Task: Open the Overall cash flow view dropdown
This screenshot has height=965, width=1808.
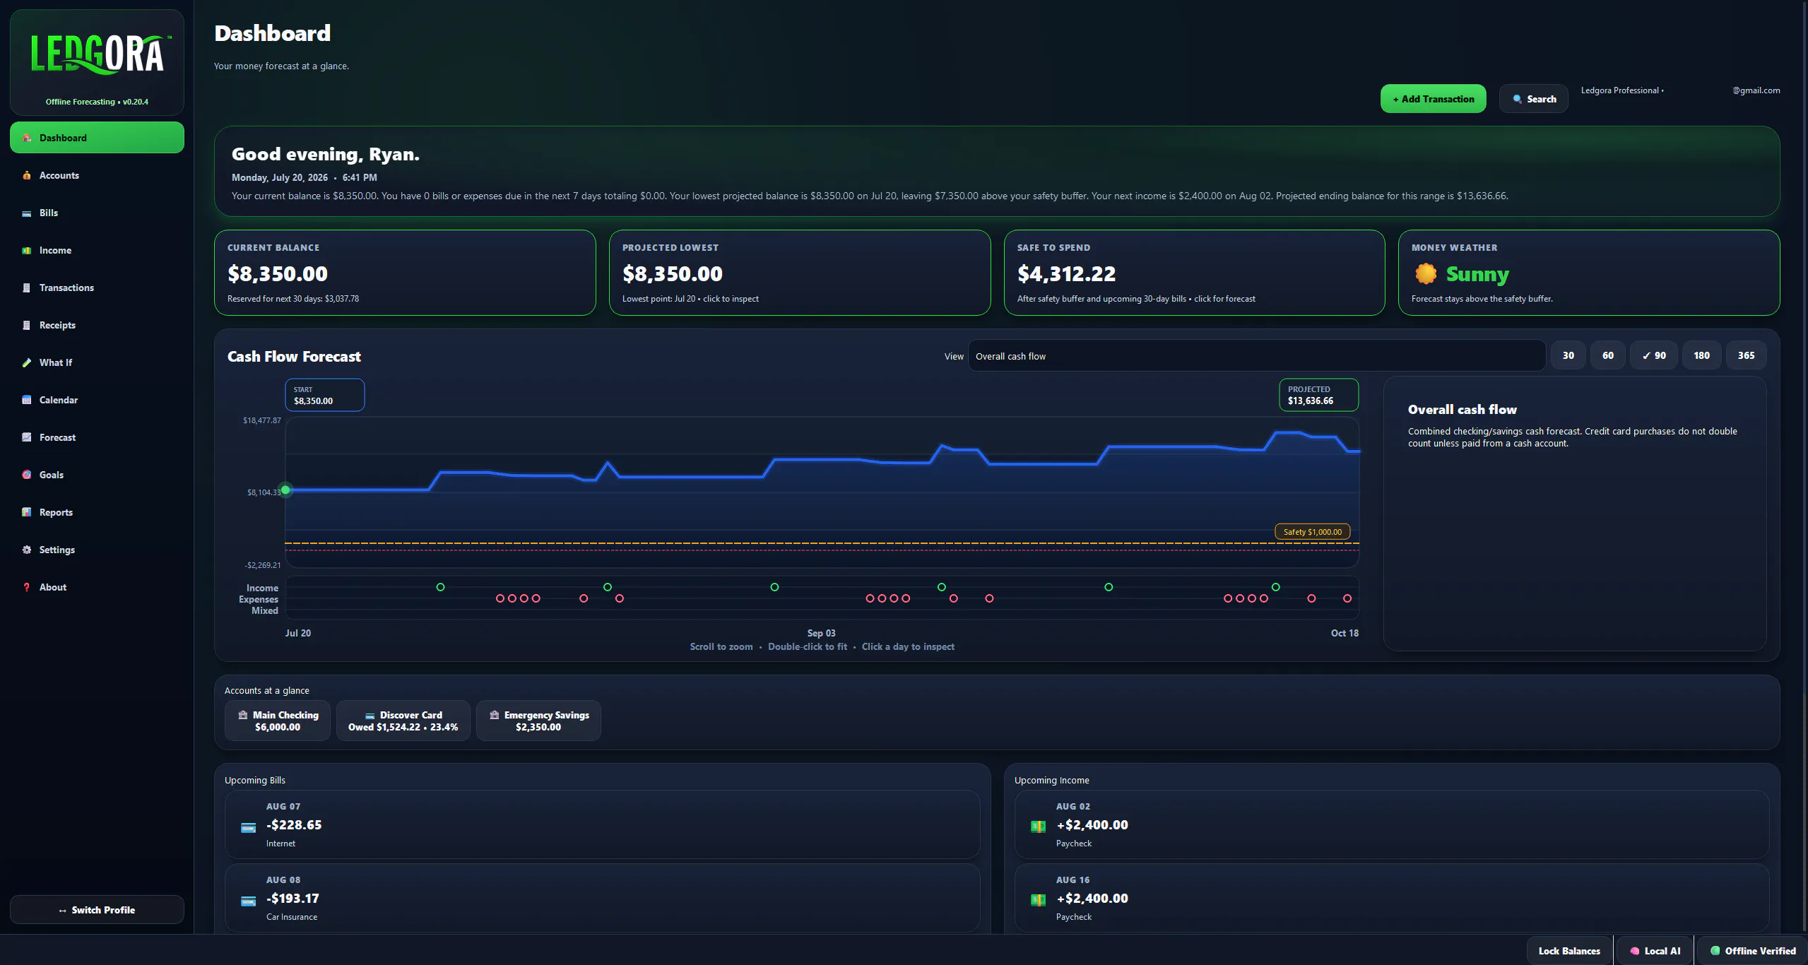Action: tap(1256, 356)
